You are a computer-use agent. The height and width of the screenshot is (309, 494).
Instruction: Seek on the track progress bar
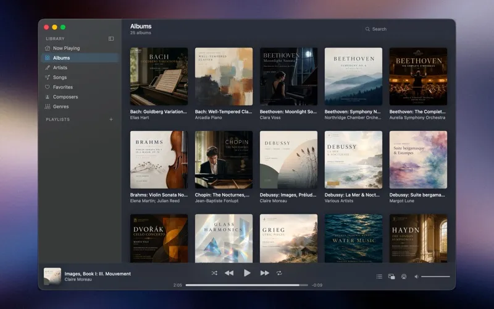[246, 285]
